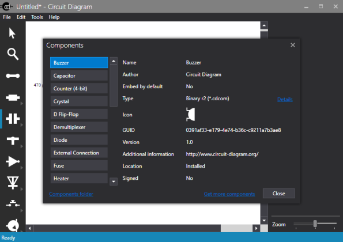Select Buzzer in components list

(x=79, y=63)
